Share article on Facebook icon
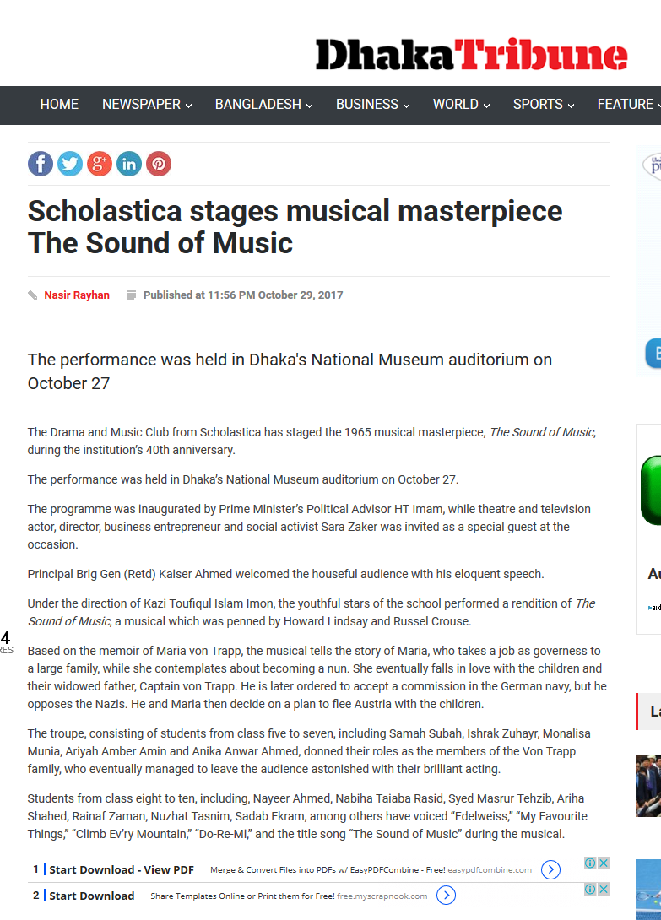 pyautogui.click(x=41, y=164)
